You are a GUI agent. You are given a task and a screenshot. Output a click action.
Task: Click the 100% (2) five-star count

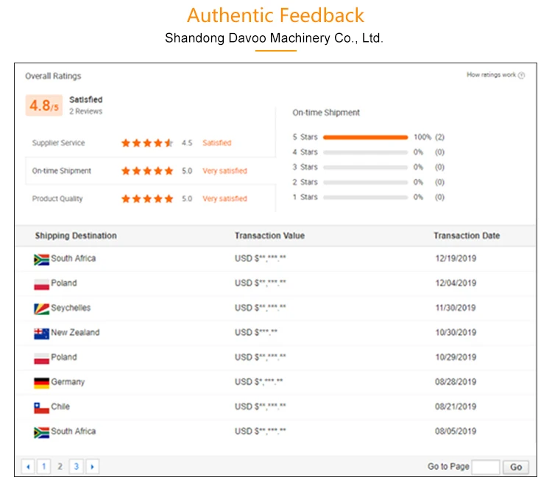point(429,138)
